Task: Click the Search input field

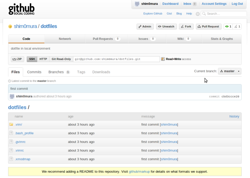Action: 224,14
